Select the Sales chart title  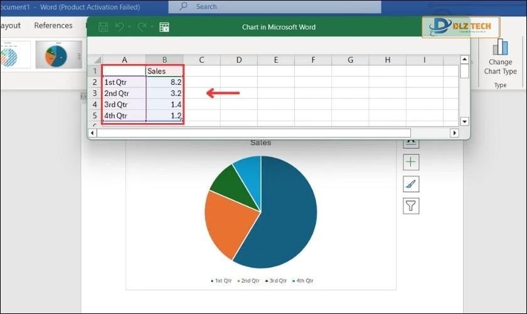[x=260, y=143]
